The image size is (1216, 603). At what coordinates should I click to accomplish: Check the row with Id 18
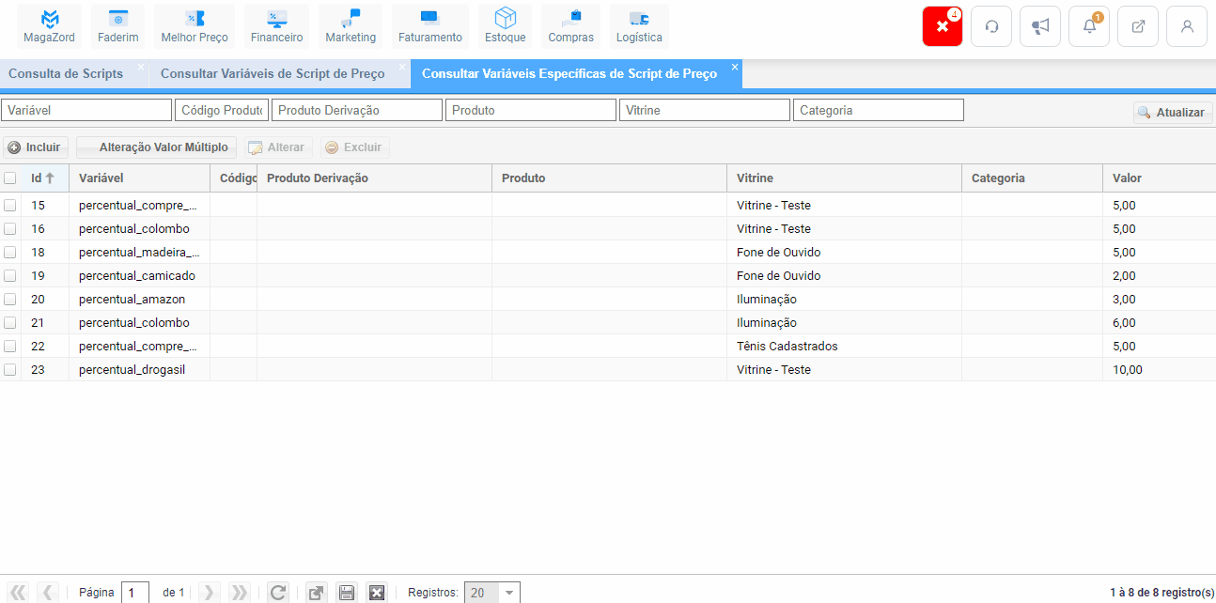(10, 252)
